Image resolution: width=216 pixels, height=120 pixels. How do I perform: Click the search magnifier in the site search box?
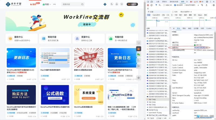click(82, 4)
